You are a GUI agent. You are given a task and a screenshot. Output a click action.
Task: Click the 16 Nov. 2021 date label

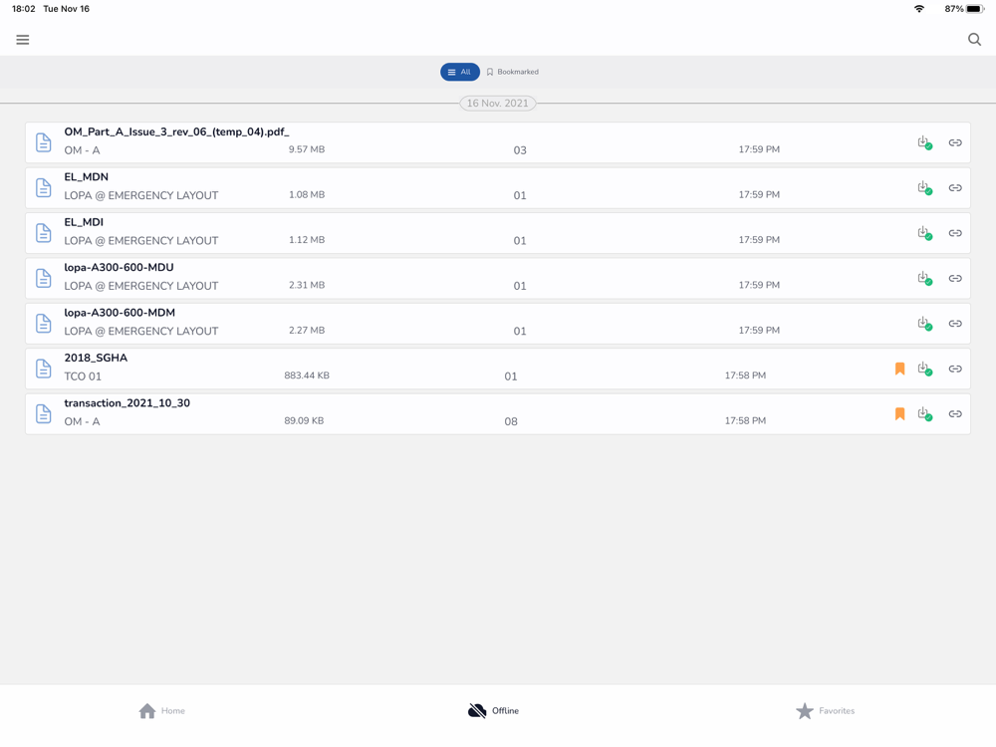[497, 103]
